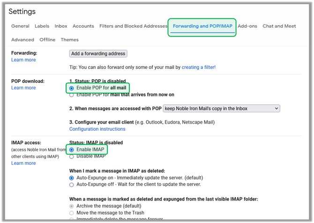The width and height of the screenshot is (314, 223).
Task: Select Move the message to the Trash
Action: 72,213
